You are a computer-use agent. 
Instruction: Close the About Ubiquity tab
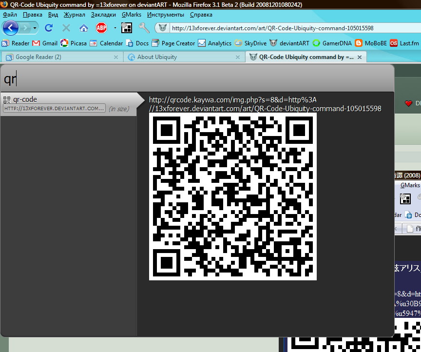click(x=238, y=57)
